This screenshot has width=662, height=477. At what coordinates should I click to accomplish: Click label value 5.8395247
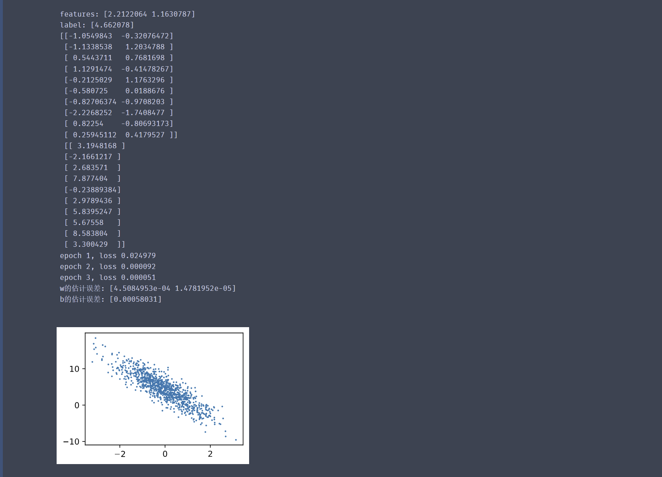[93, 212]
